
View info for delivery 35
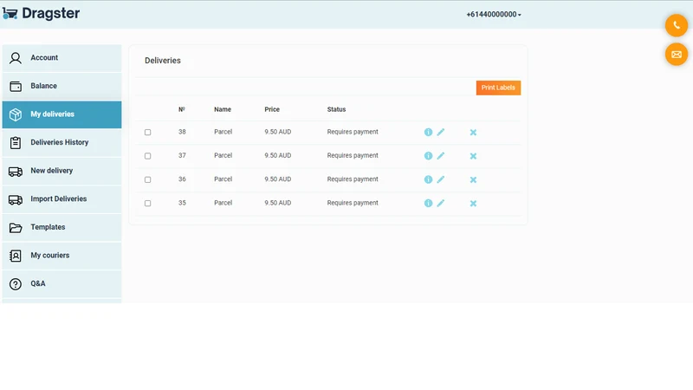(428, 203)
